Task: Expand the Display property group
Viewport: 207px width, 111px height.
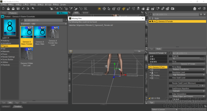Action: [x=150, y=75]
